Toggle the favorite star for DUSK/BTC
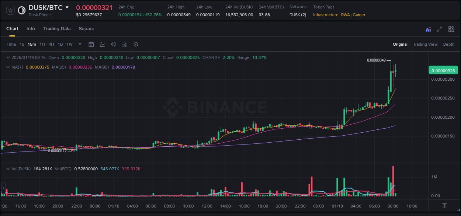461x216 pixels. pyautogui.click(x=10, y=10)
